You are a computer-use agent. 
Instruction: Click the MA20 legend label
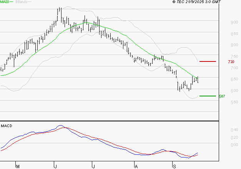pyautogui.click(x=5, y=2)
